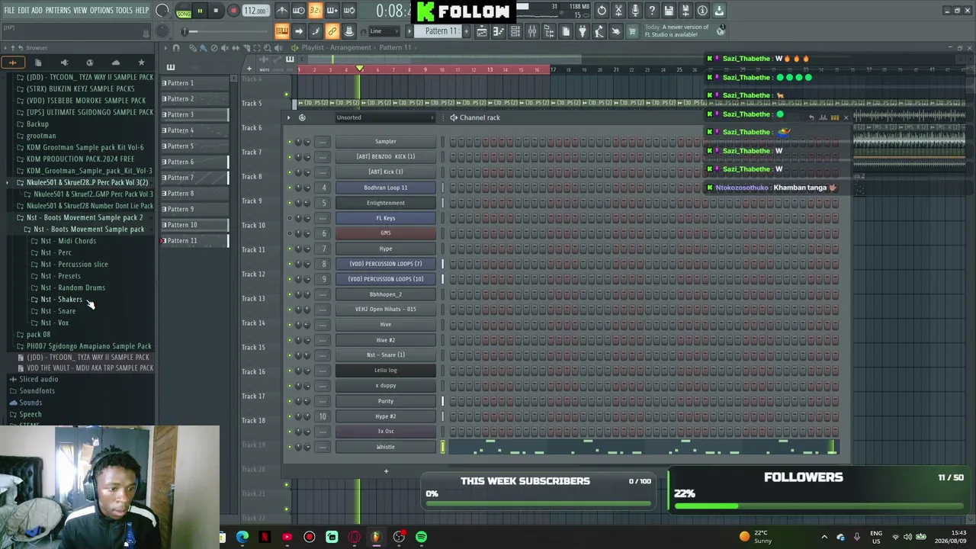
Task: Select Pattern 3 in the pattern list
Action: pyautogui.click(x=194, y=114)
